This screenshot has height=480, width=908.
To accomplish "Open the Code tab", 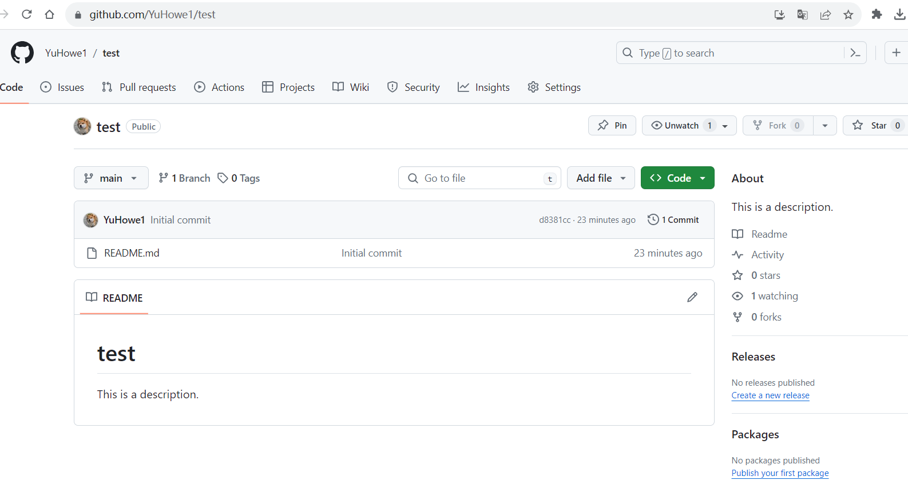I will [11, 87].
